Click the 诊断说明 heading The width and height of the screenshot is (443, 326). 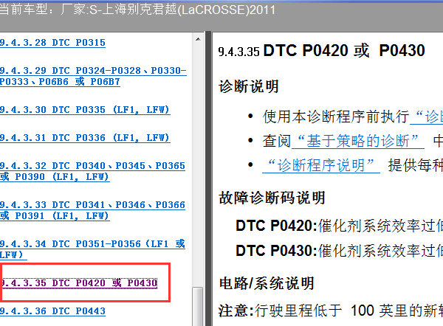pyautogui.click(x=249, y=86)
